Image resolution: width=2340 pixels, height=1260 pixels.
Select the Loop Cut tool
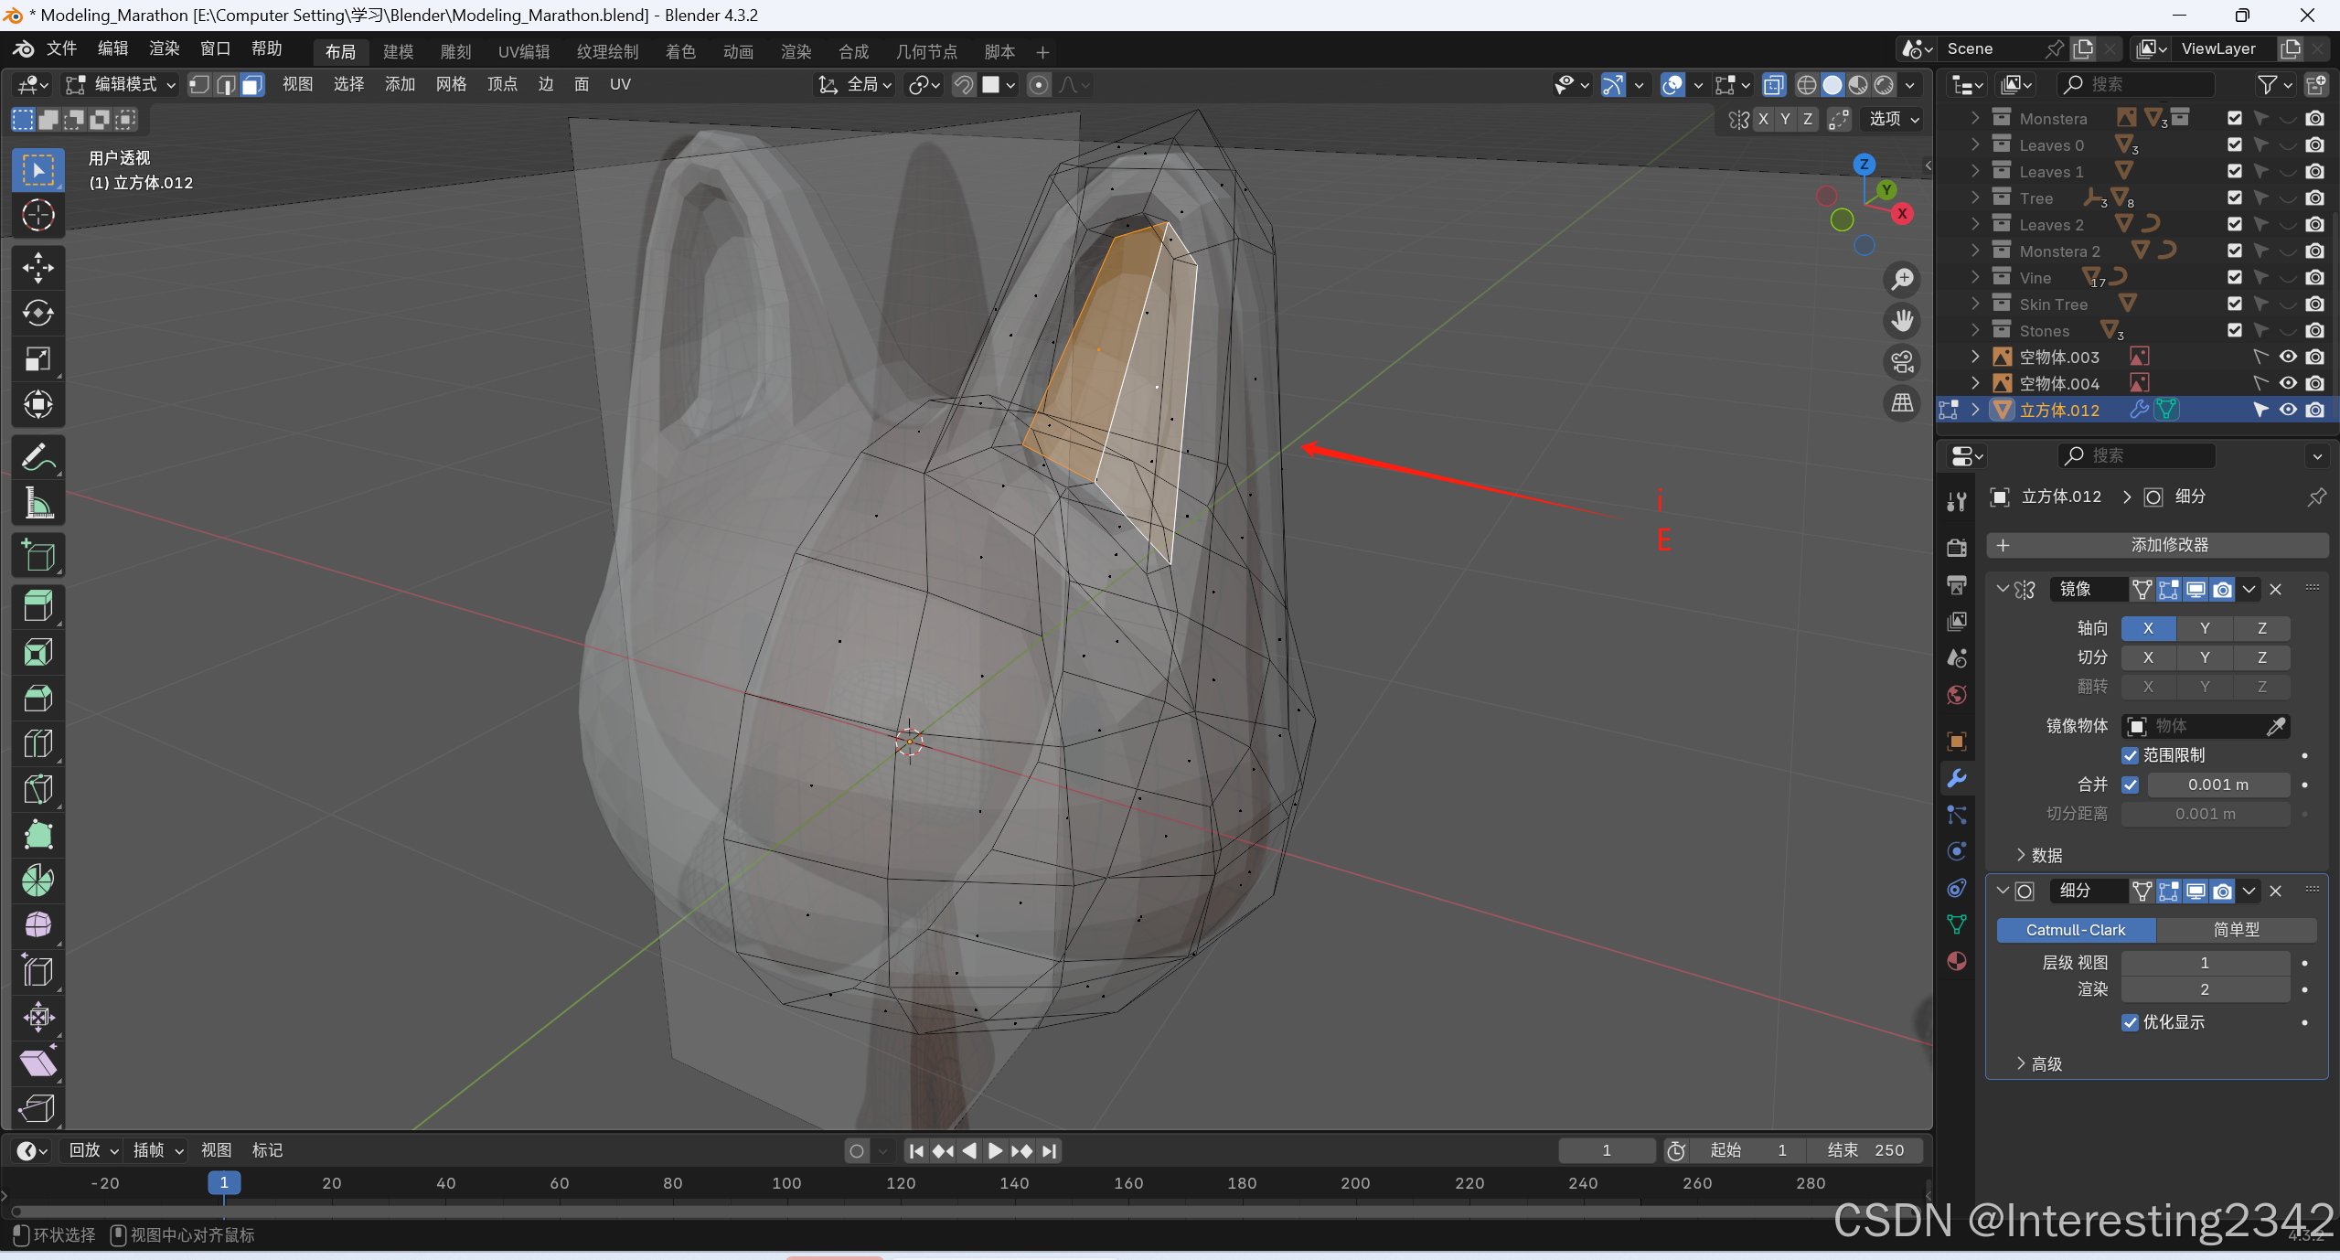(x=37, y=742)
